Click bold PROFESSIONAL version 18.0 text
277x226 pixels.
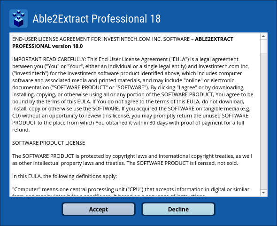coord(47,46)
